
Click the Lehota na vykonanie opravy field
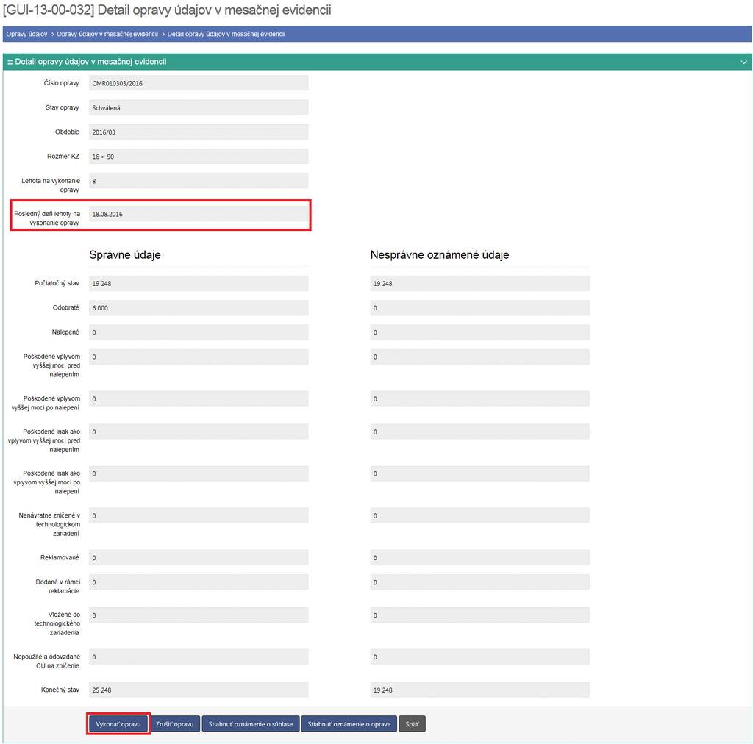coord(199,181)
